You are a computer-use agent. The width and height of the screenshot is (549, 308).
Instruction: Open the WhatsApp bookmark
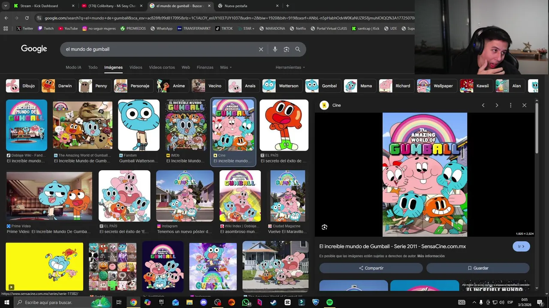161,29
